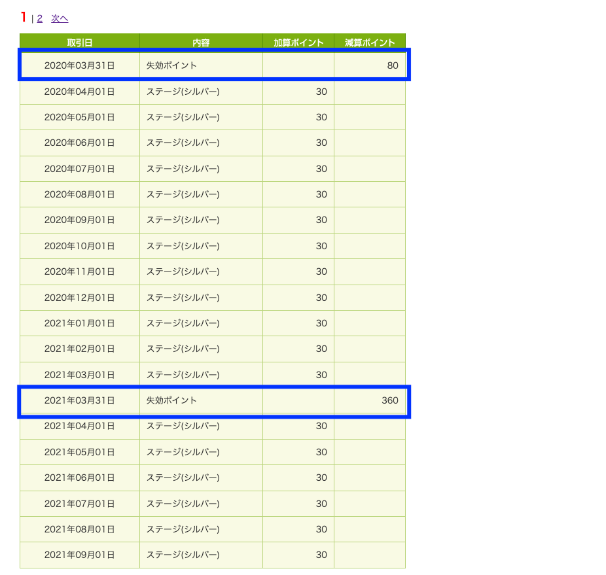This screenshot has width=606, height=575.
Task: Click the 加算ポイント column header
Action: point(298,43)
